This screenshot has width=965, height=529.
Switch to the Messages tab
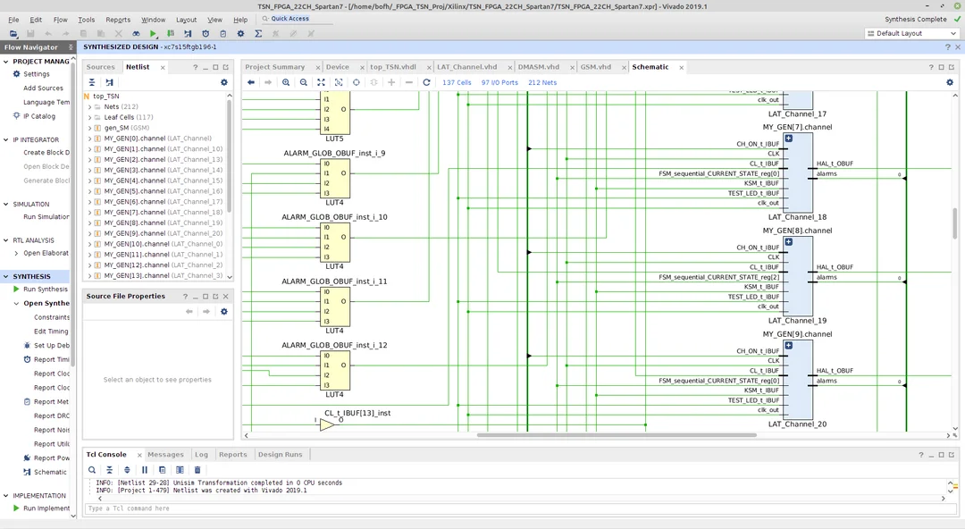point(165,455)
